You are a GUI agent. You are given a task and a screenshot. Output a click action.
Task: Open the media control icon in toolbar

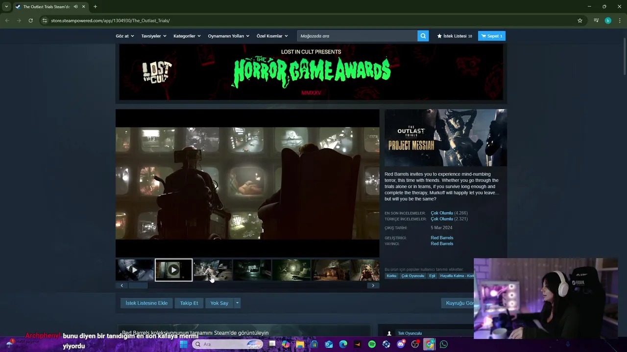[596, 21]
